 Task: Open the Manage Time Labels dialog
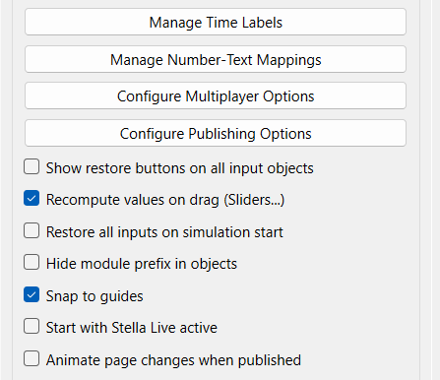(216, 22)
